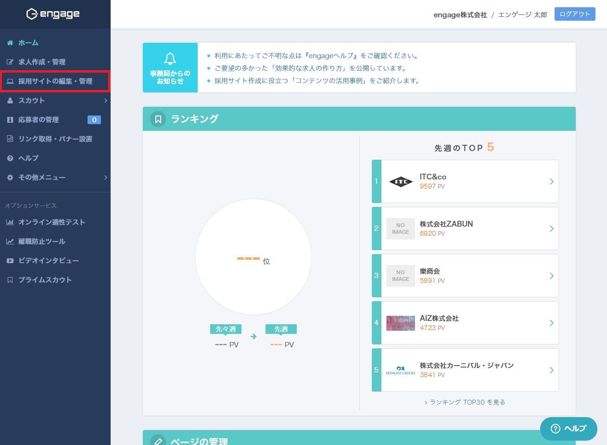Open プライムスカウト option service
Viewport: 607px width, 445px height.
[55, 280]
